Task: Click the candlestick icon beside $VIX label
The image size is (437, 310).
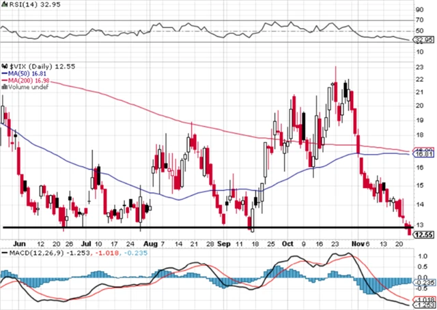Action: [5, 67]
